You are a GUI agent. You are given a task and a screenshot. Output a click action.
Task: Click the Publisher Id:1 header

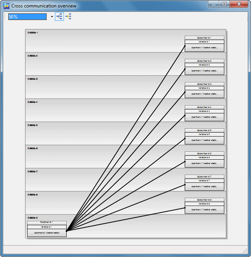click(47, 223)
